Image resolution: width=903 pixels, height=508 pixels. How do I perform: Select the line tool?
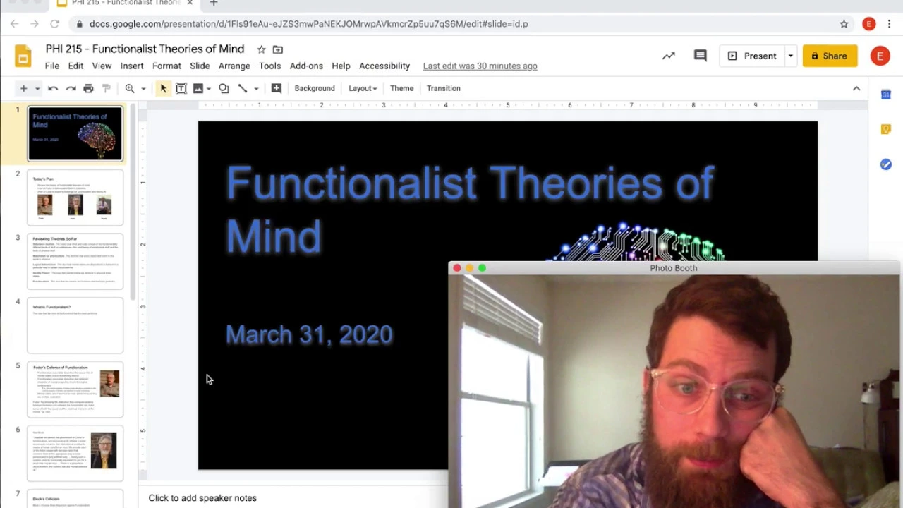[242, 88]
